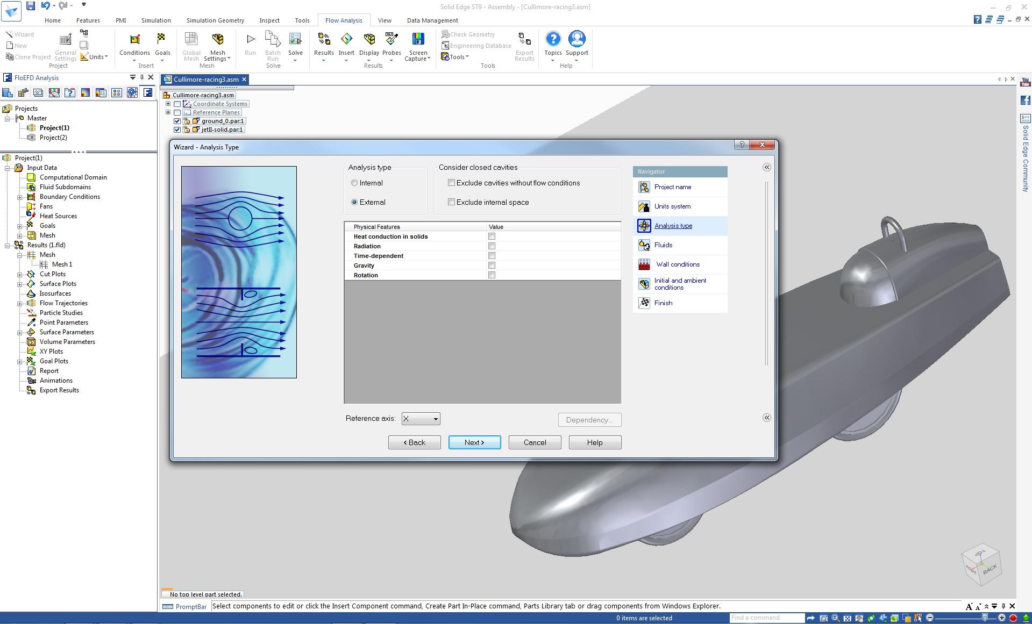Viewport: 1032px width, 624px height.
Task: Select the Internal analysis type radio button
Action: [354, 183]
